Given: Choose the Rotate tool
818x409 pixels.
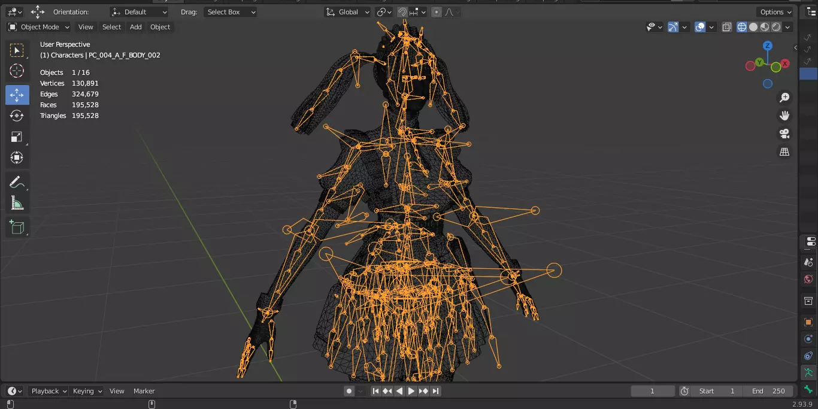Looking at the screenshot, I should (17, 116).
